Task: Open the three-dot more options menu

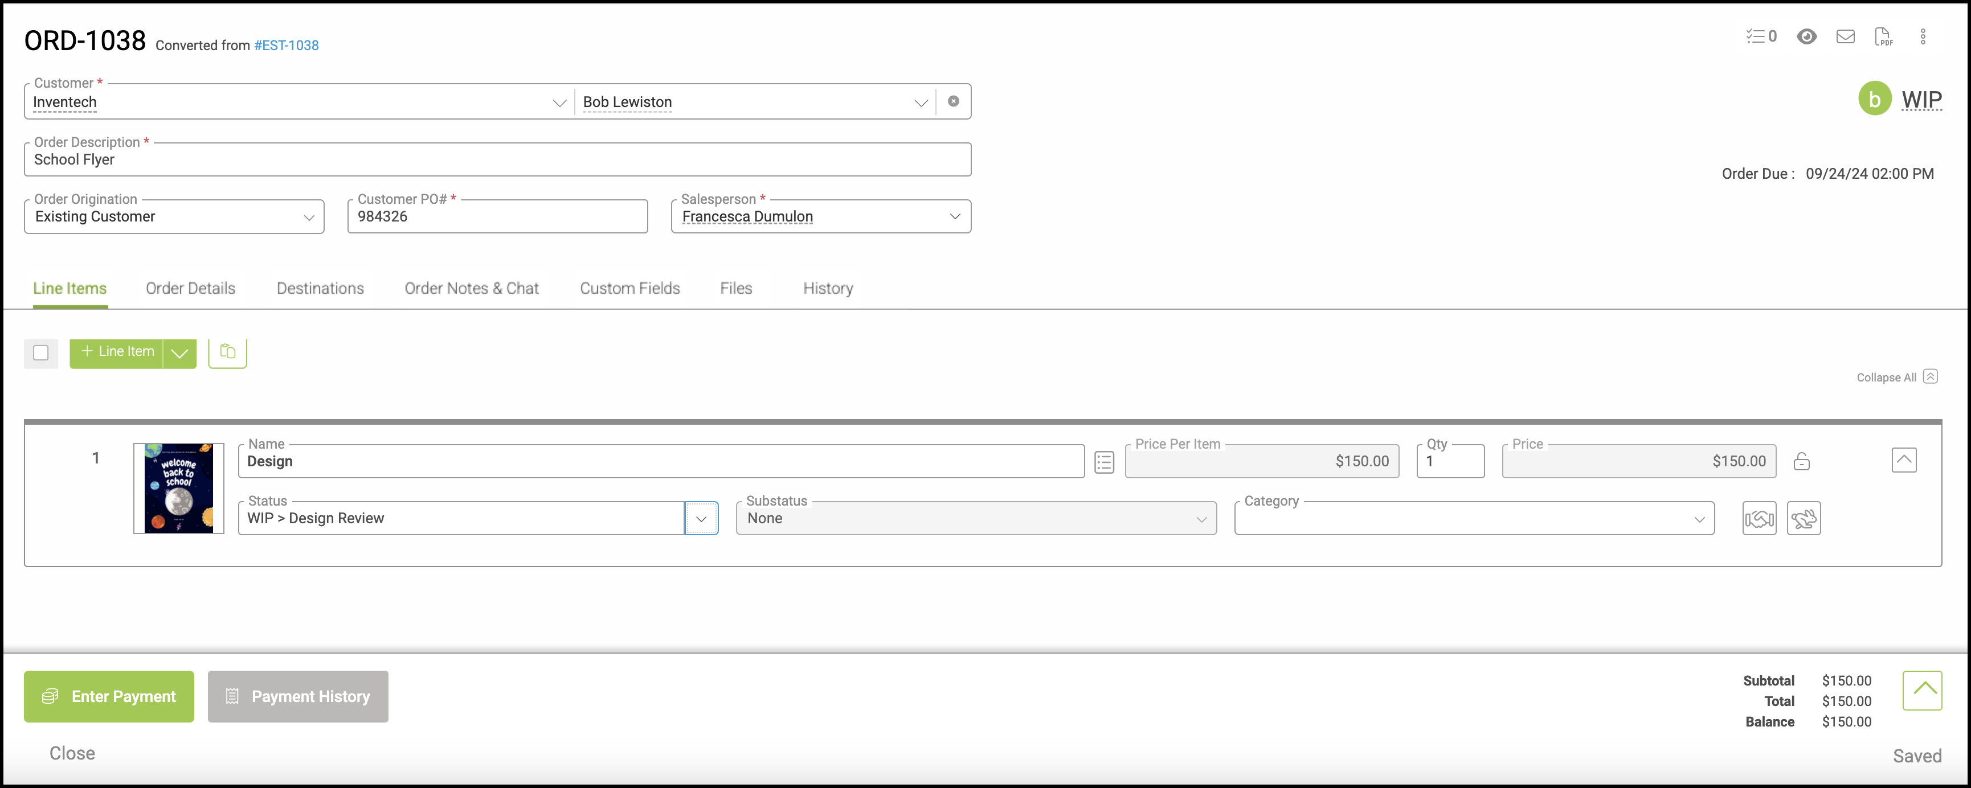Action: tap(1922, 36)
